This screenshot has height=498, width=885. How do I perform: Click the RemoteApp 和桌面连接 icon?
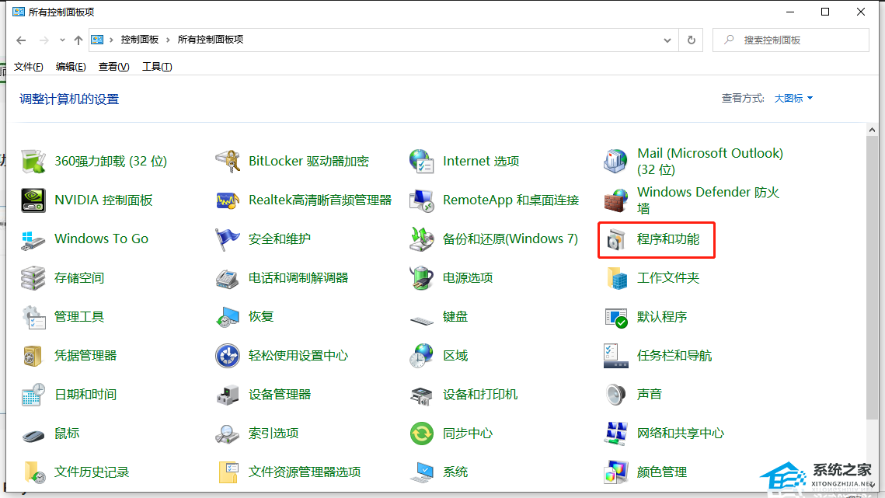(x=422, y=200)
